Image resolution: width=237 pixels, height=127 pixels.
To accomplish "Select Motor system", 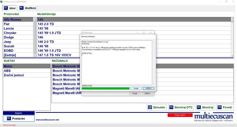I will coord(27,66).
